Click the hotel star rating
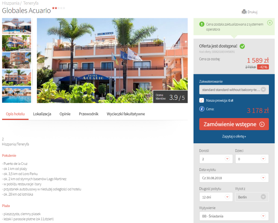278x223 pixels. [59, 8]
